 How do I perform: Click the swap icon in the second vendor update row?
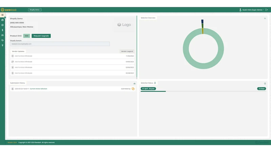[13, 62]
